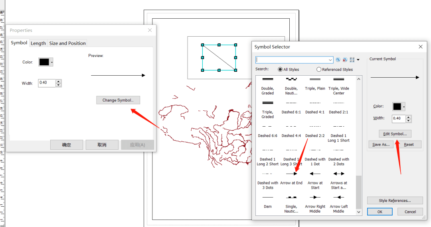Click the 确定 button in Properties

click(67, 145)
